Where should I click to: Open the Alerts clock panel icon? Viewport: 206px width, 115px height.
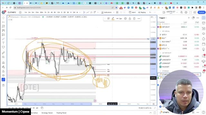pos(203,23)
